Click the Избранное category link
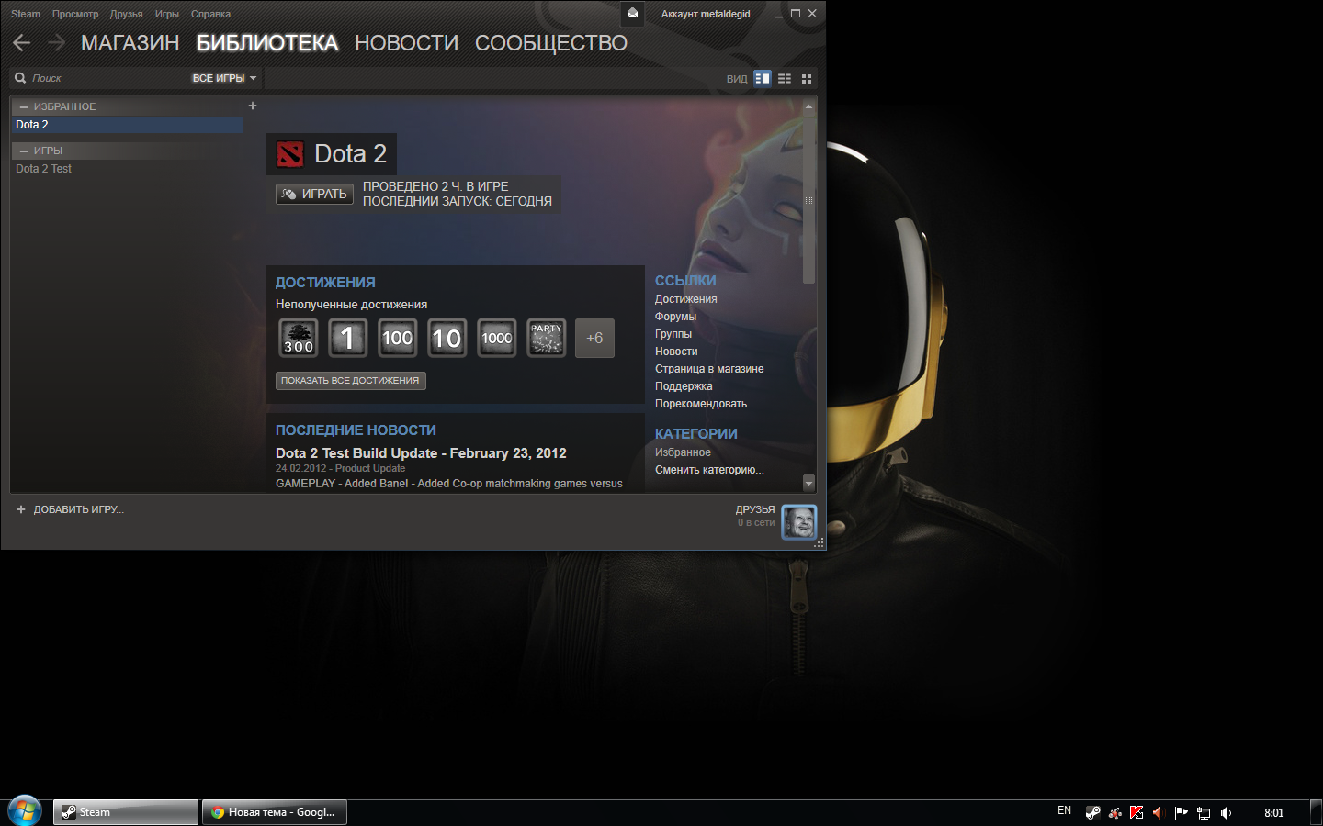1323x826 pixels. click(683, 452)
